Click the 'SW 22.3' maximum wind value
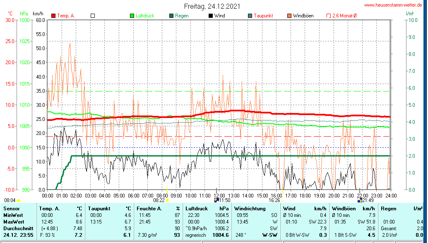This screenshot has height=243, width=428. (318, 222)
